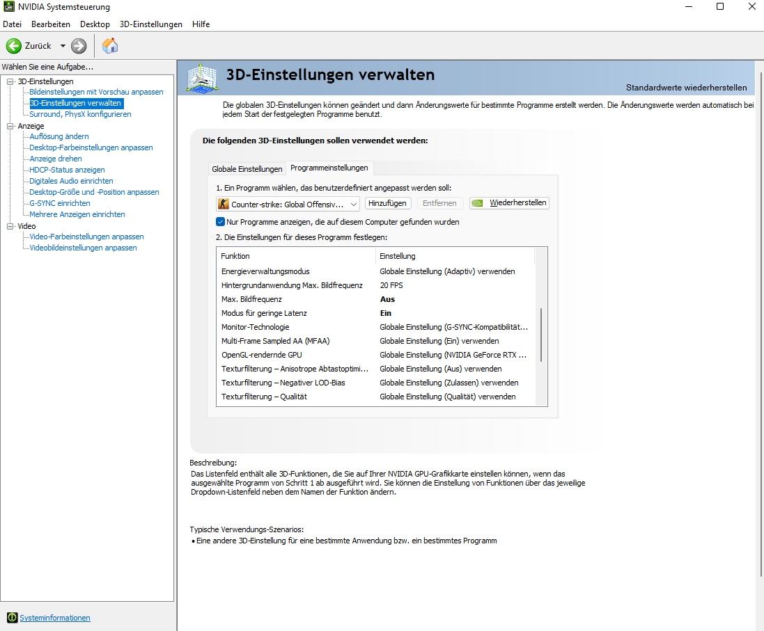Select the Max. Bildfrequenz row
764x631 pixels.
pos(375,299)
